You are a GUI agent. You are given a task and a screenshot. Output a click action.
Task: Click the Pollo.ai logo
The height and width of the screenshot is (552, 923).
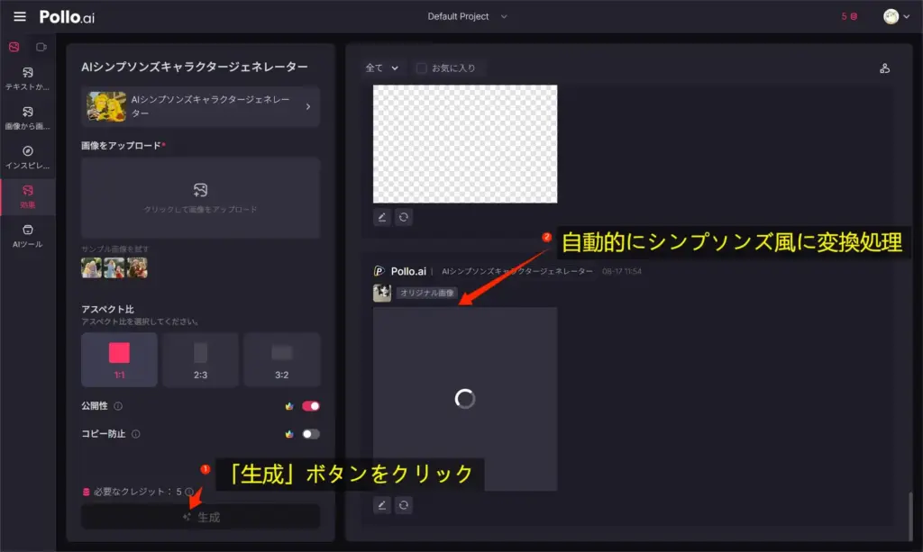click(67, 17)
